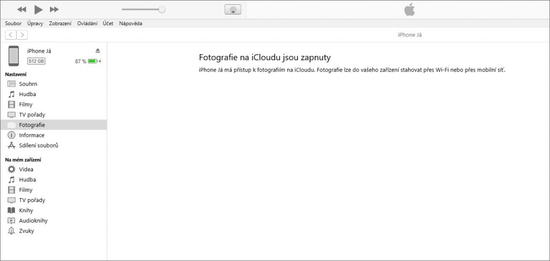Open Hudba under Nastavení

(x=27, y=94)
